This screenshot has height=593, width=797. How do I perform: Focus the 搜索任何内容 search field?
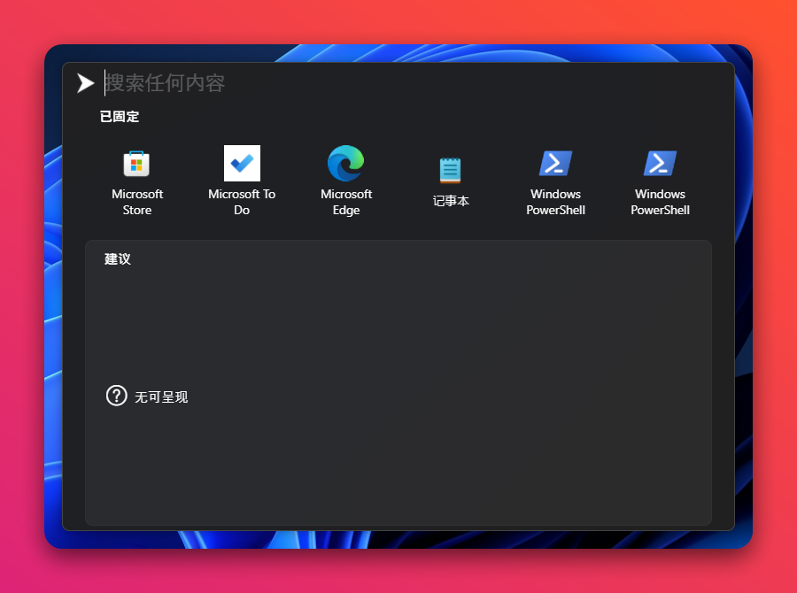(x=354, y=83)
